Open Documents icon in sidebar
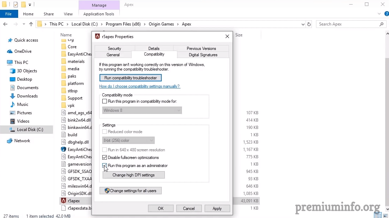The image size is (389, 218). tap(13, 88)
